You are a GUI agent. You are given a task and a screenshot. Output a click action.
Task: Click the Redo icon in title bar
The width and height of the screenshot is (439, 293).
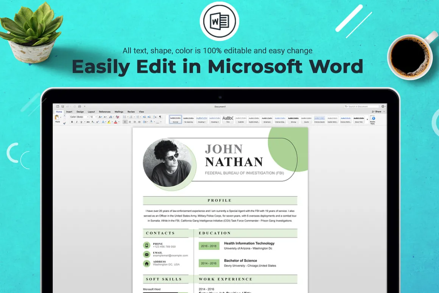(x=75, y=106)
